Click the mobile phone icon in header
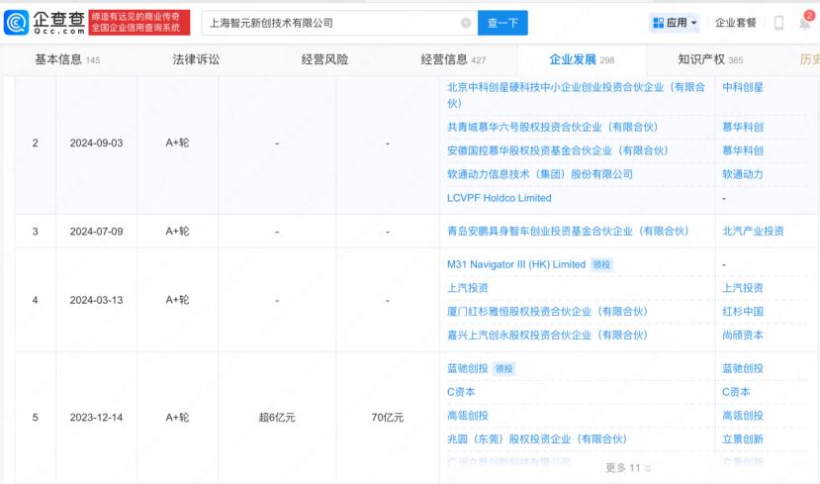This screenshot has width=820, height=484. point(778,23)
